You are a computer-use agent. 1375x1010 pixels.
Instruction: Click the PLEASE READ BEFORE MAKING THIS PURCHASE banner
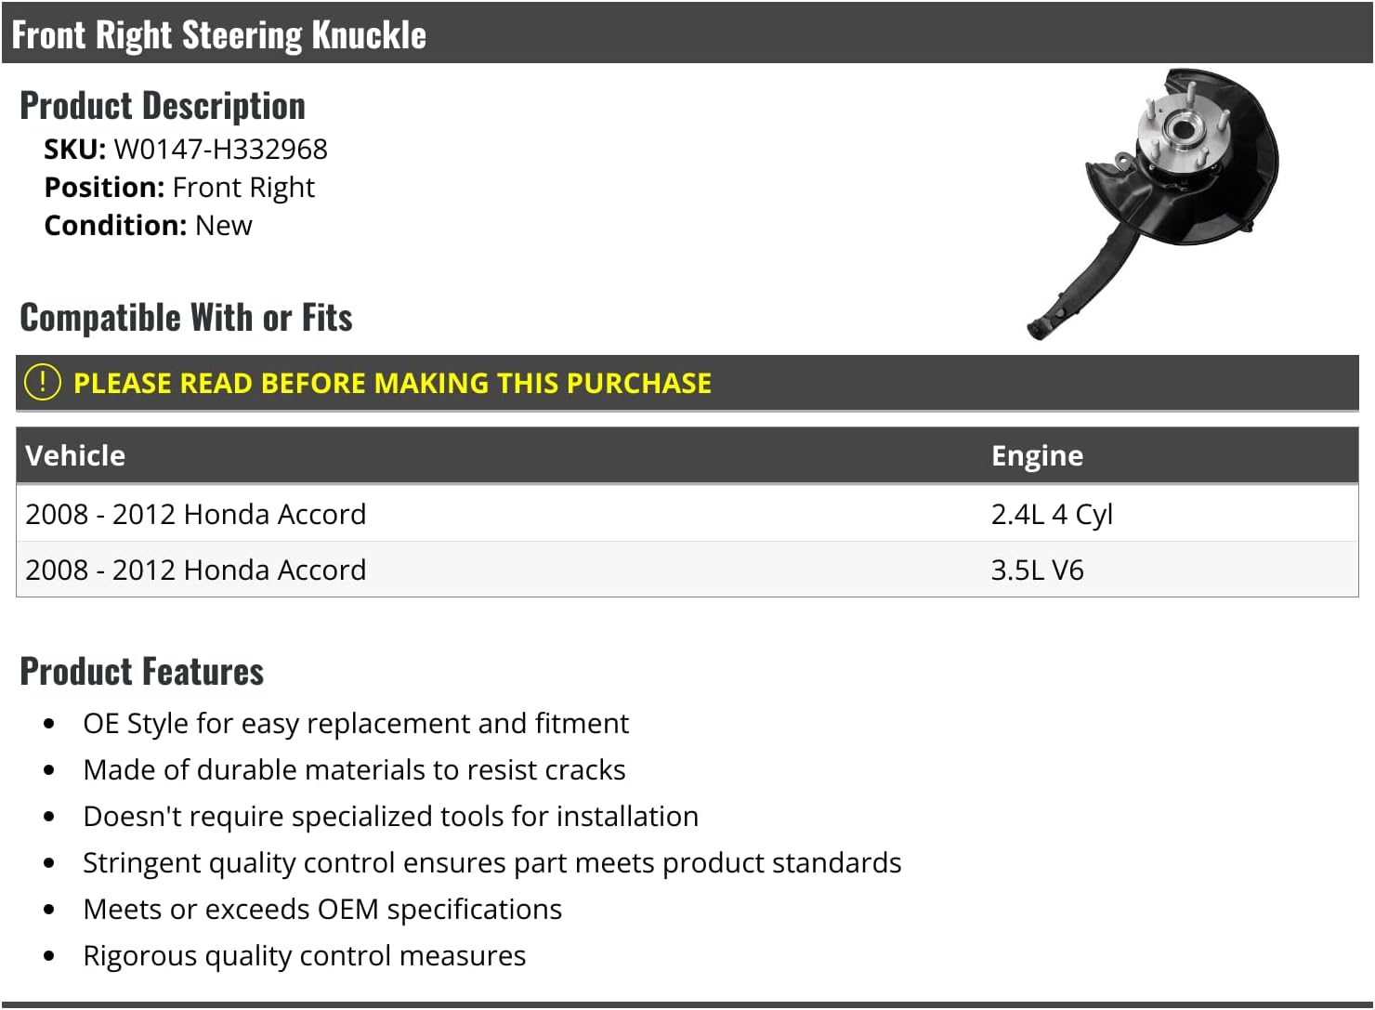(x=687, y=383)
